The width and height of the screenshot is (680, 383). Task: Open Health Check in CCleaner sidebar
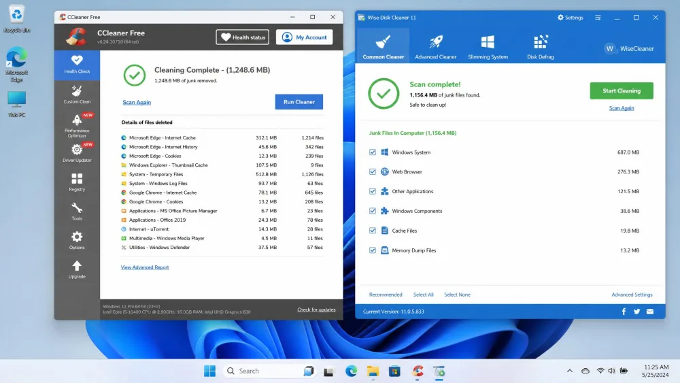pyautogui.click(x=77, y=65)
